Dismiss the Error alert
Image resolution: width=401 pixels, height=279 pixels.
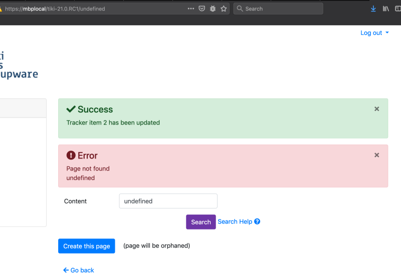pos(377,155)
